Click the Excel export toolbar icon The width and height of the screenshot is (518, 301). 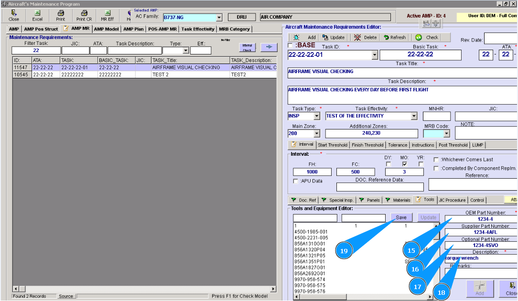pyautogui.click(x=37, y=15)
